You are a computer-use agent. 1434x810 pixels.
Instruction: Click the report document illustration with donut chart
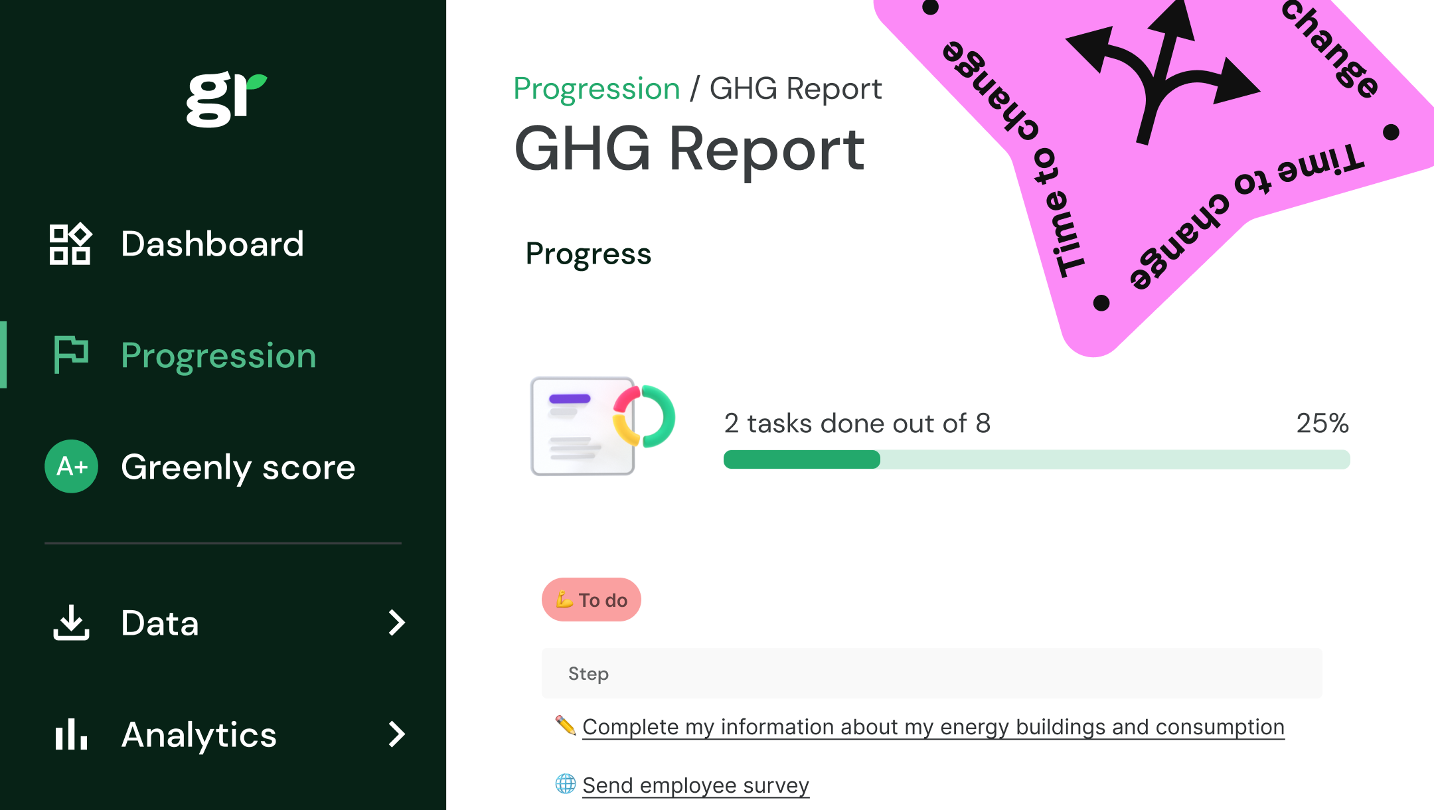tap(601, 426)
